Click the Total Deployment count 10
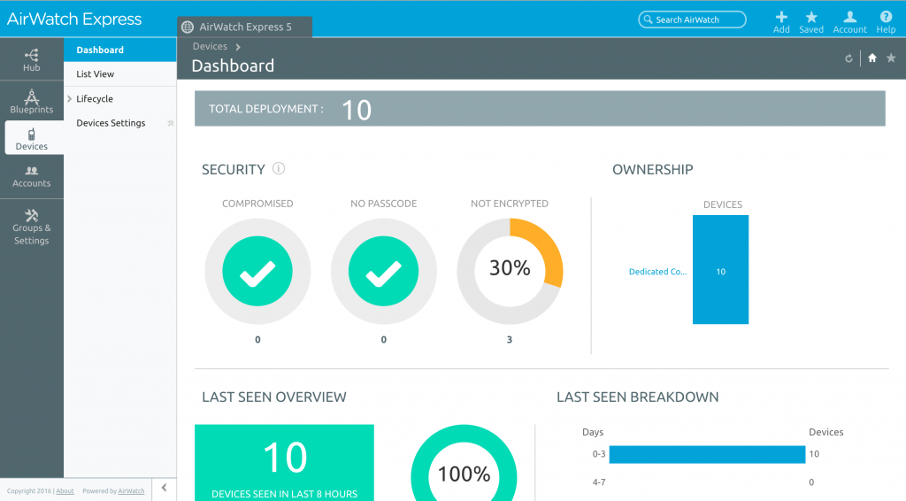Viewport: 906px width, 501px height. [357, 110]
